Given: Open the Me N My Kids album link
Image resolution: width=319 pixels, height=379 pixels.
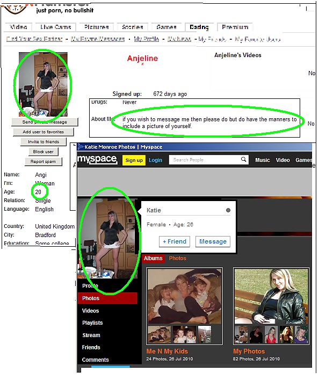Looking at the screenshot, I should 167,351.
